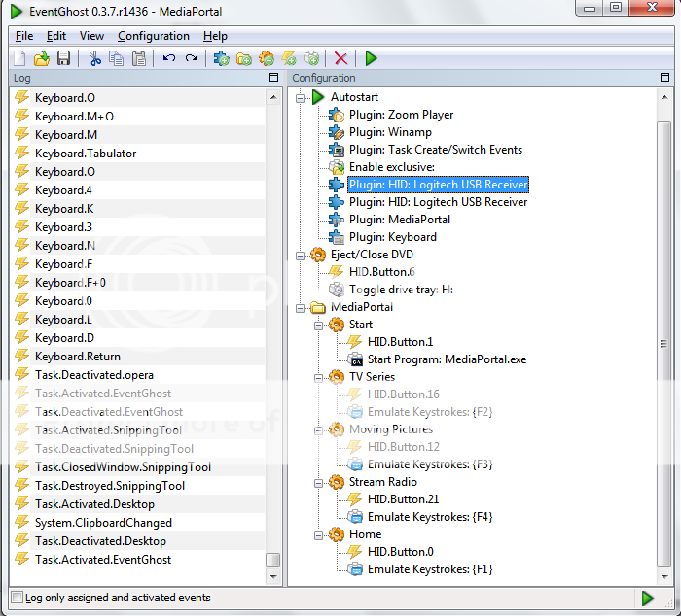The height and width of the screenshot is (616, 681).
Task: Collapse the Autostart tree node
Action: [x=301, y=97]
